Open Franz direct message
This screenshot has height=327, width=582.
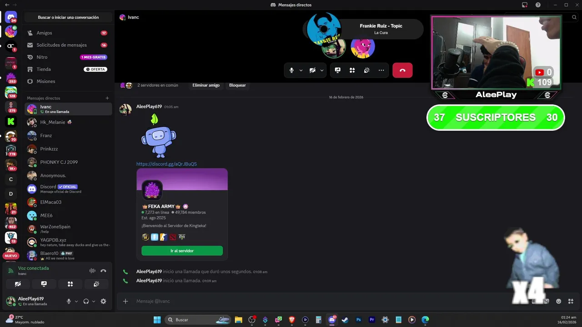[68, 135]
